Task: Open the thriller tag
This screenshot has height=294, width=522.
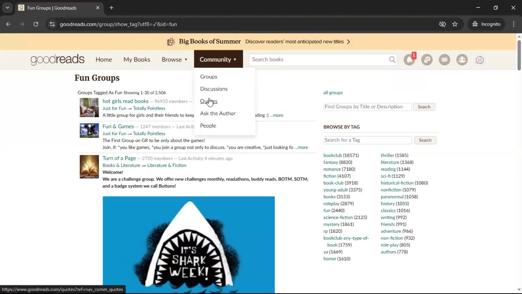Action: (387, 155)
